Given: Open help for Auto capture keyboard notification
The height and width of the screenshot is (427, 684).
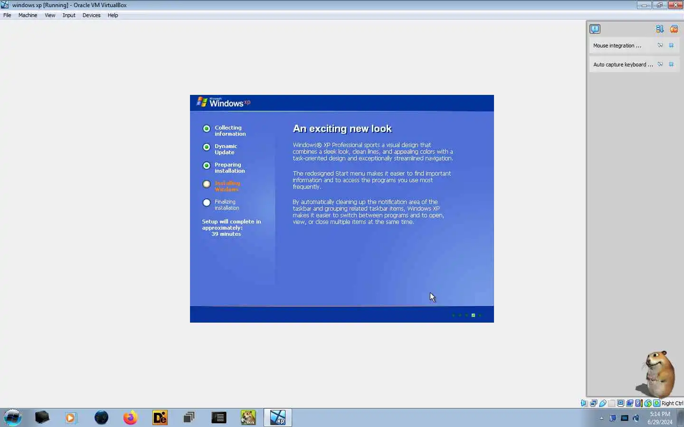Looking at the screenshot, I should (660, 64).
